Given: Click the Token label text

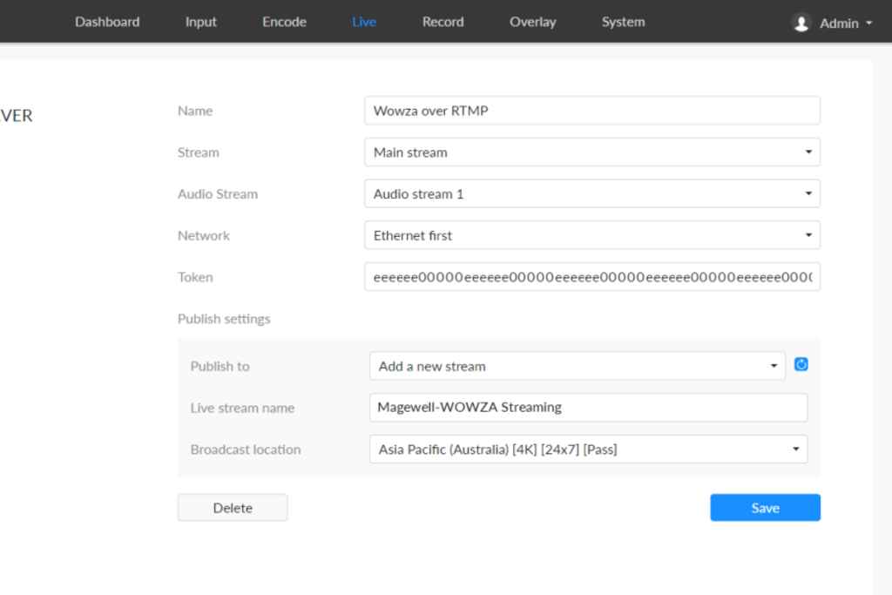Looking at the screenshot, I should coord(195,277).
